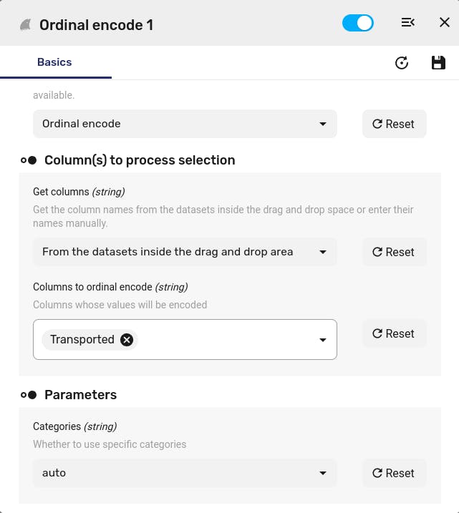
Task: Expand the Columns to ordinal encode dropdown arrow
Action: pos(323,340)
